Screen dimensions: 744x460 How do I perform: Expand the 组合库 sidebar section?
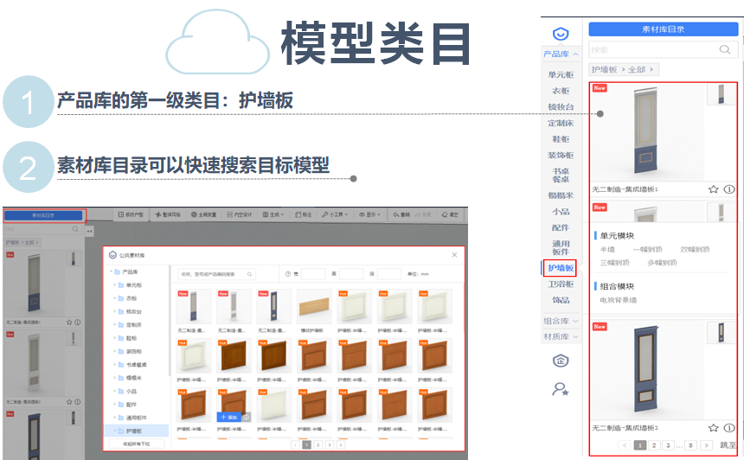pyautogui.click(x=561, y=321)
